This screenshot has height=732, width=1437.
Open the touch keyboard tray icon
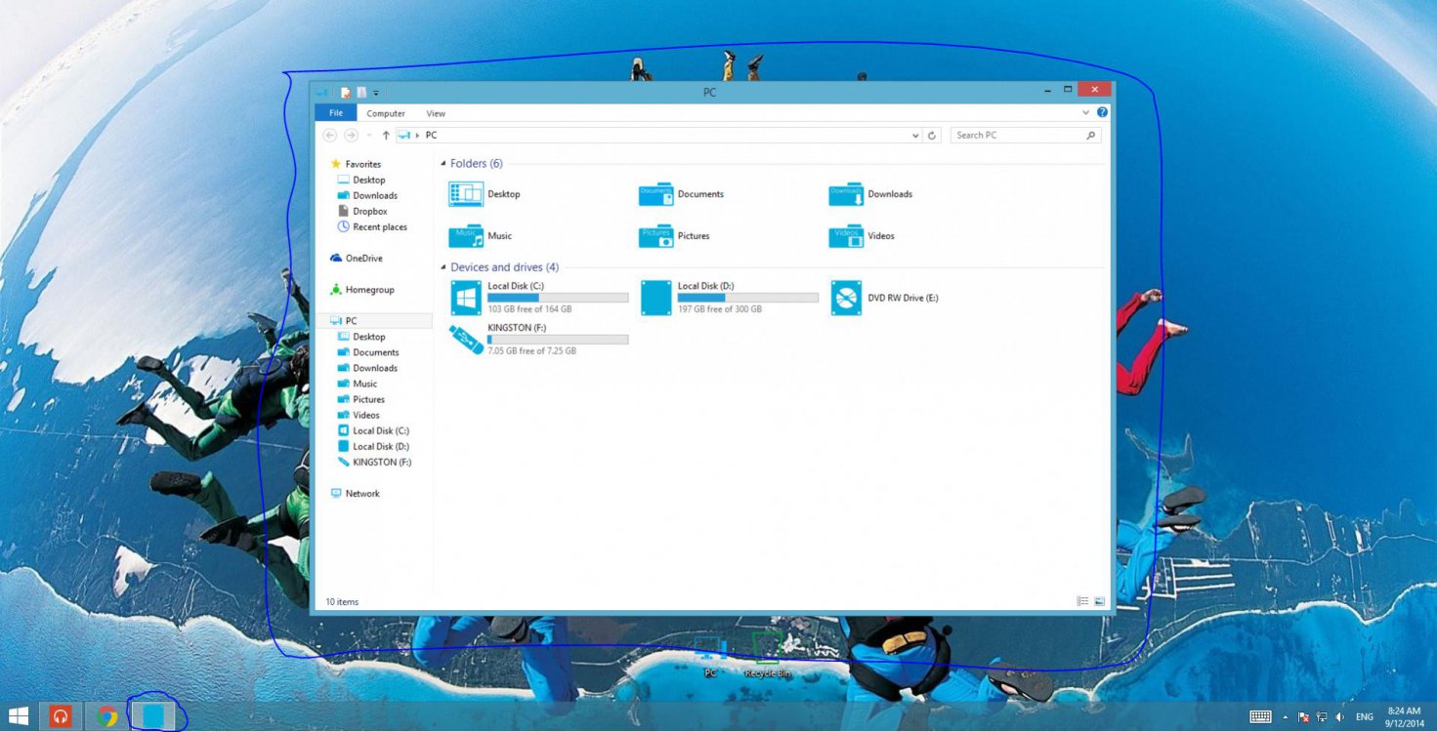click(1260, 716)
